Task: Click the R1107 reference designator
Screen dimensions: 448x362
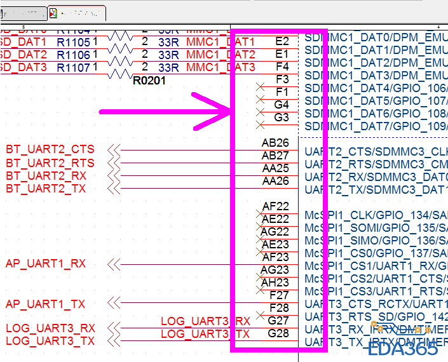Action: (x=74, y=68)
